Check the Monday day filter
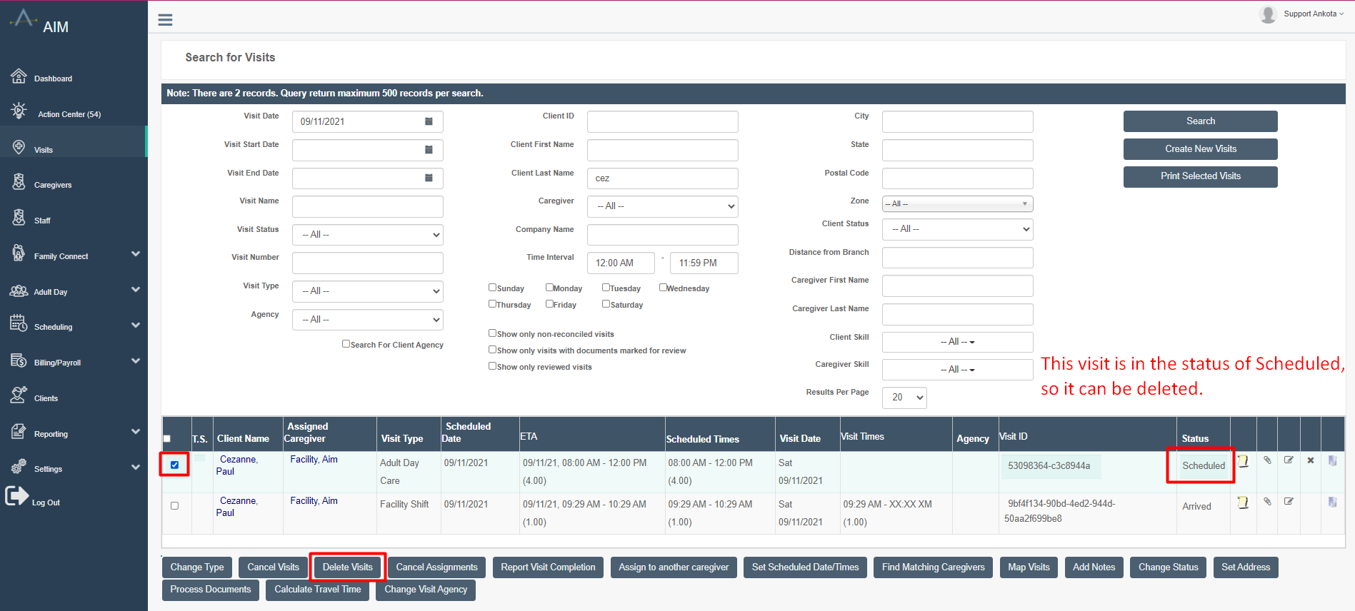The height and width of the screenshot is (611, 1355). pos(549,288)
